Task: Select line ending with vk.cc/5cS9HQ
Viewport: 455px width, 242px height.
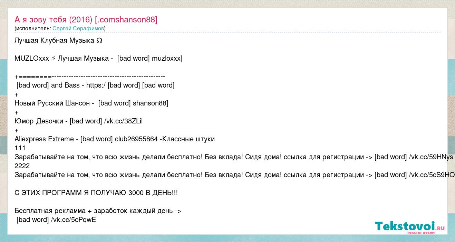Action: (234, 175)
